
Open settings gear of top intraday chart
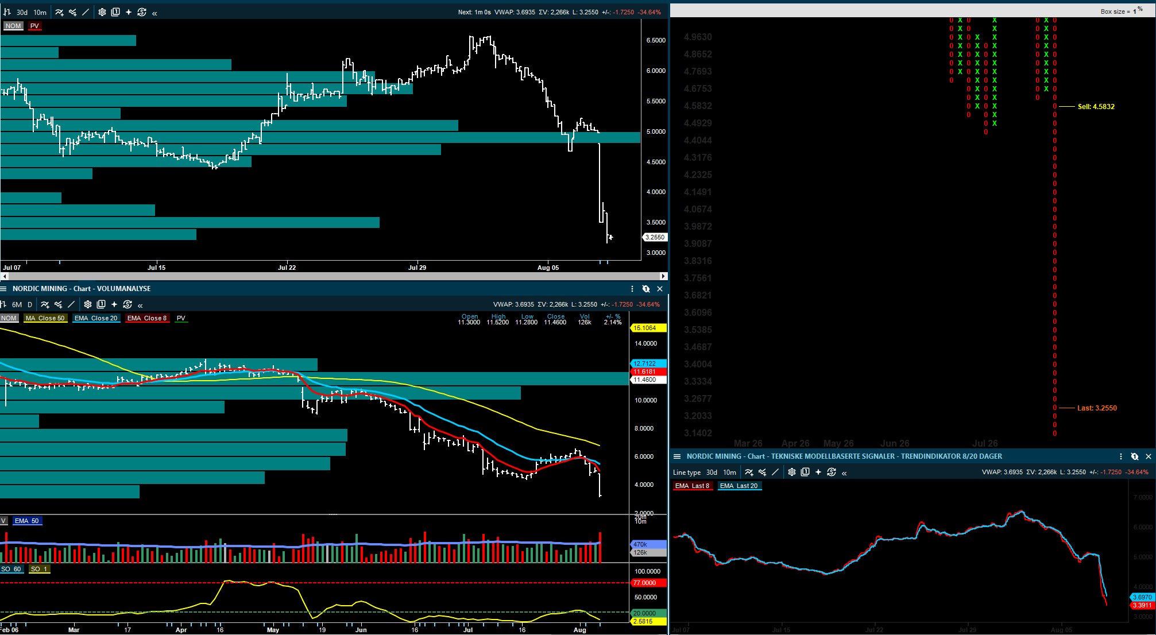tap(102, 12)
